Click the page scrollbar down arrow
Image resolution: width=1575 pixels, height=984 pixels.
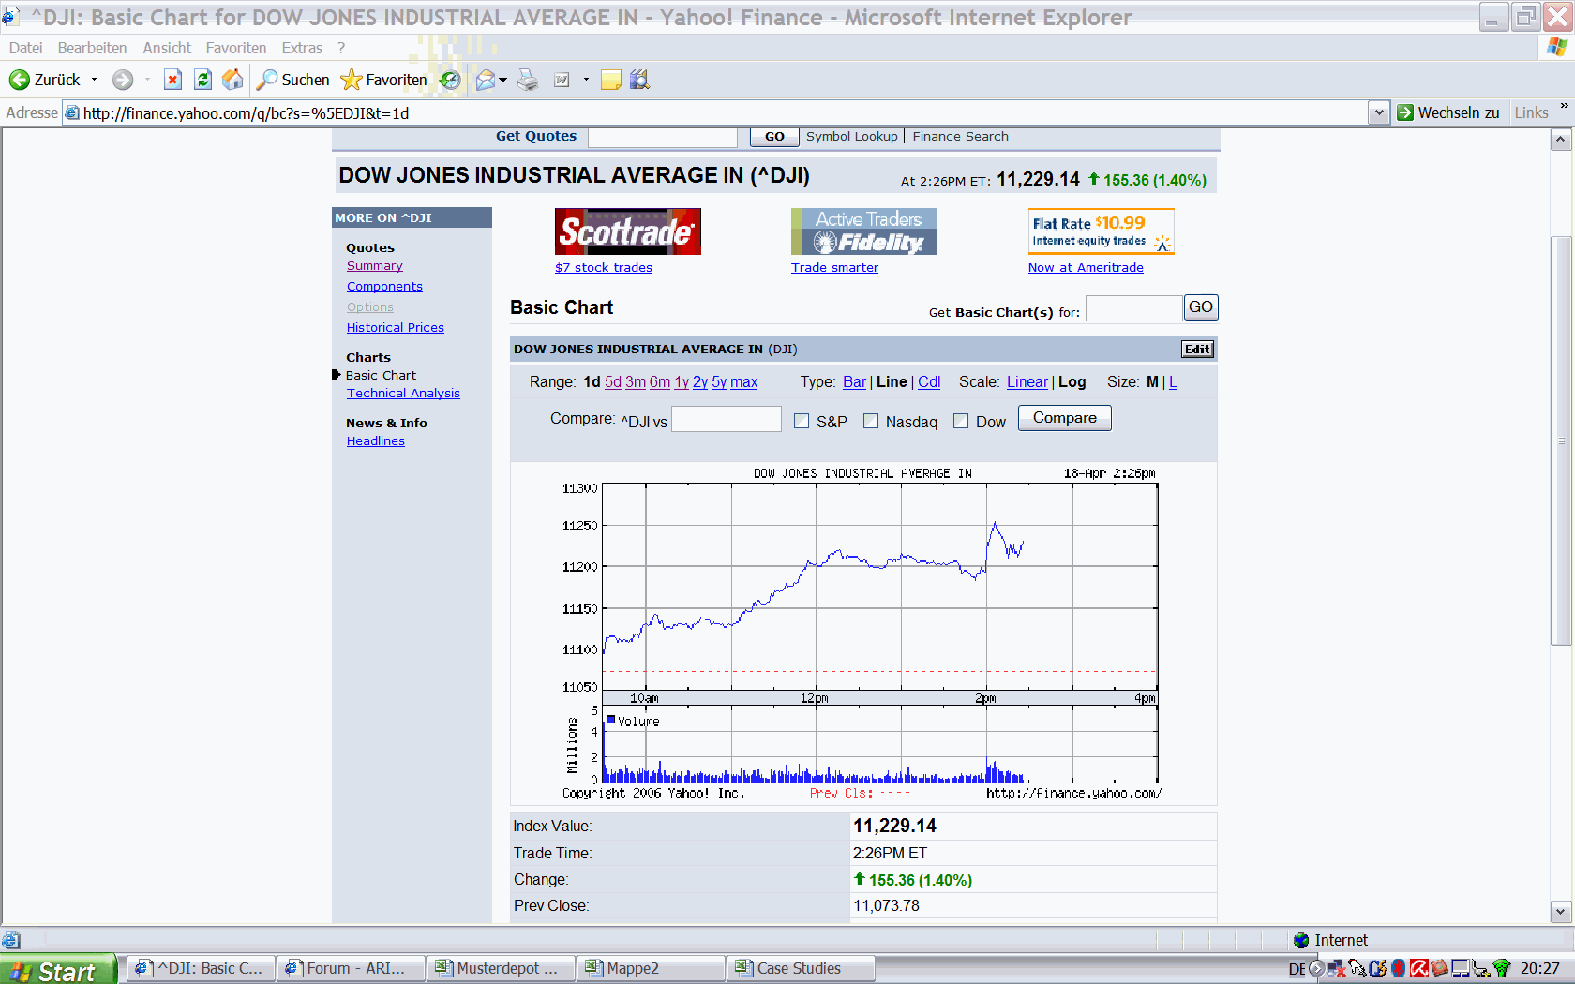[x=1561, y=911]
